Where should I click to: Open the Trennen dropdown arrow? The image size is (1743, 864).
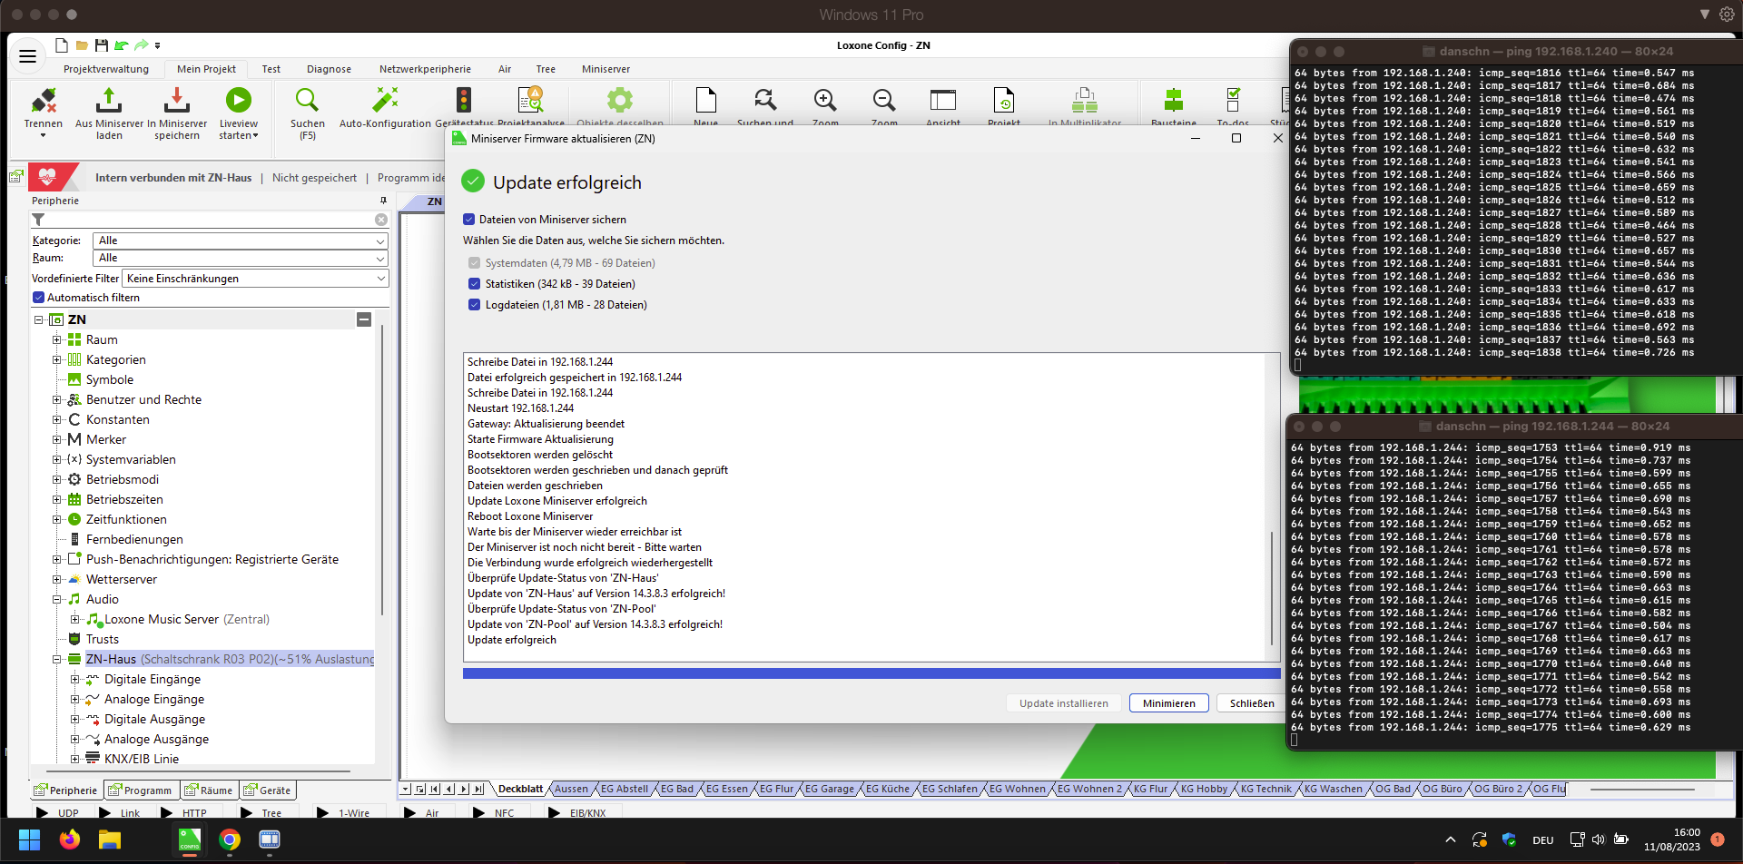coord(43,136)
